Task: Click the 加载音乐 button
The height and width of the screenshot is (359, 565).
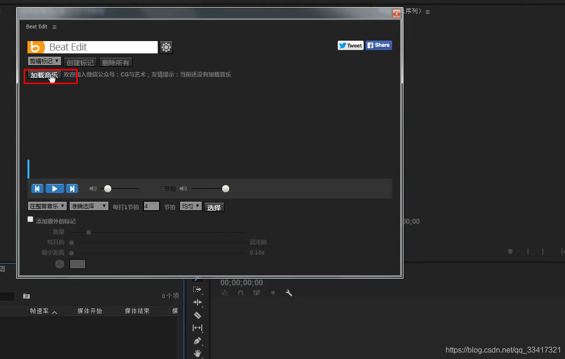Action: click(45, 76)
